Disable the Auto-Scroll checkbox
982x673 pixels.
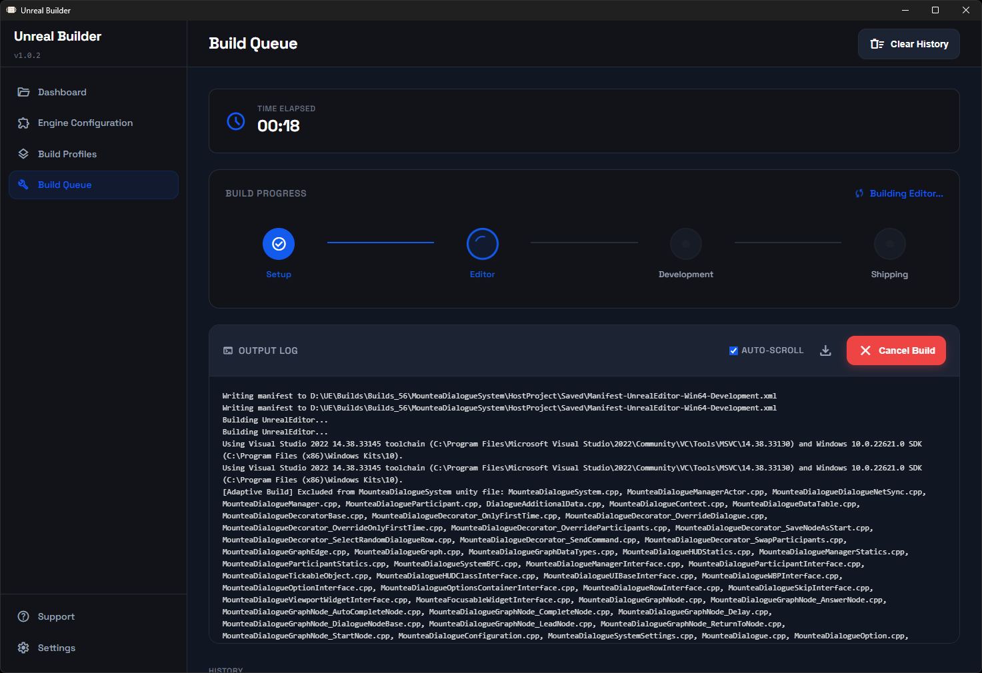pos(733,350)
